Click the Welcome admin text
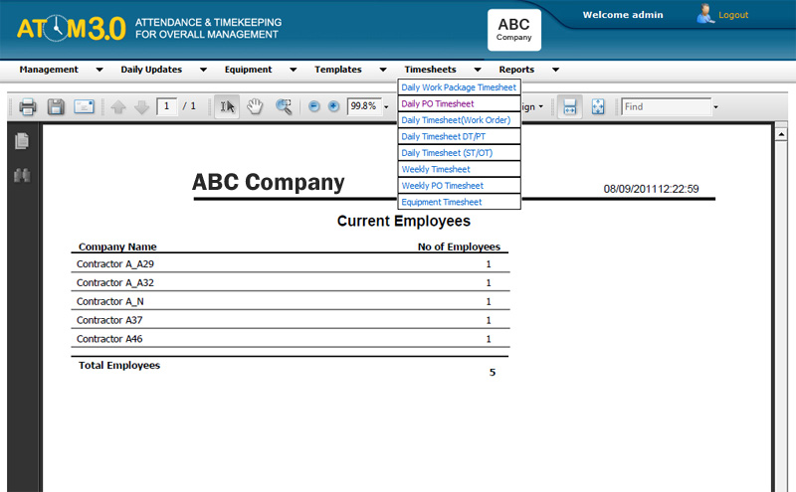 623,15
